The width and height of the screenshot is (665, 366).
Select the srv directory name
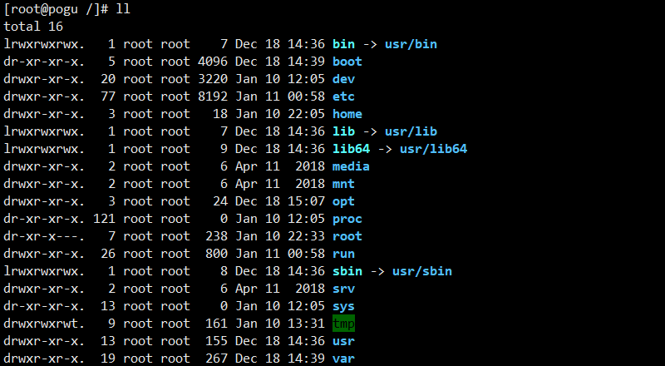pyautogui.click(x=343, y=289)
